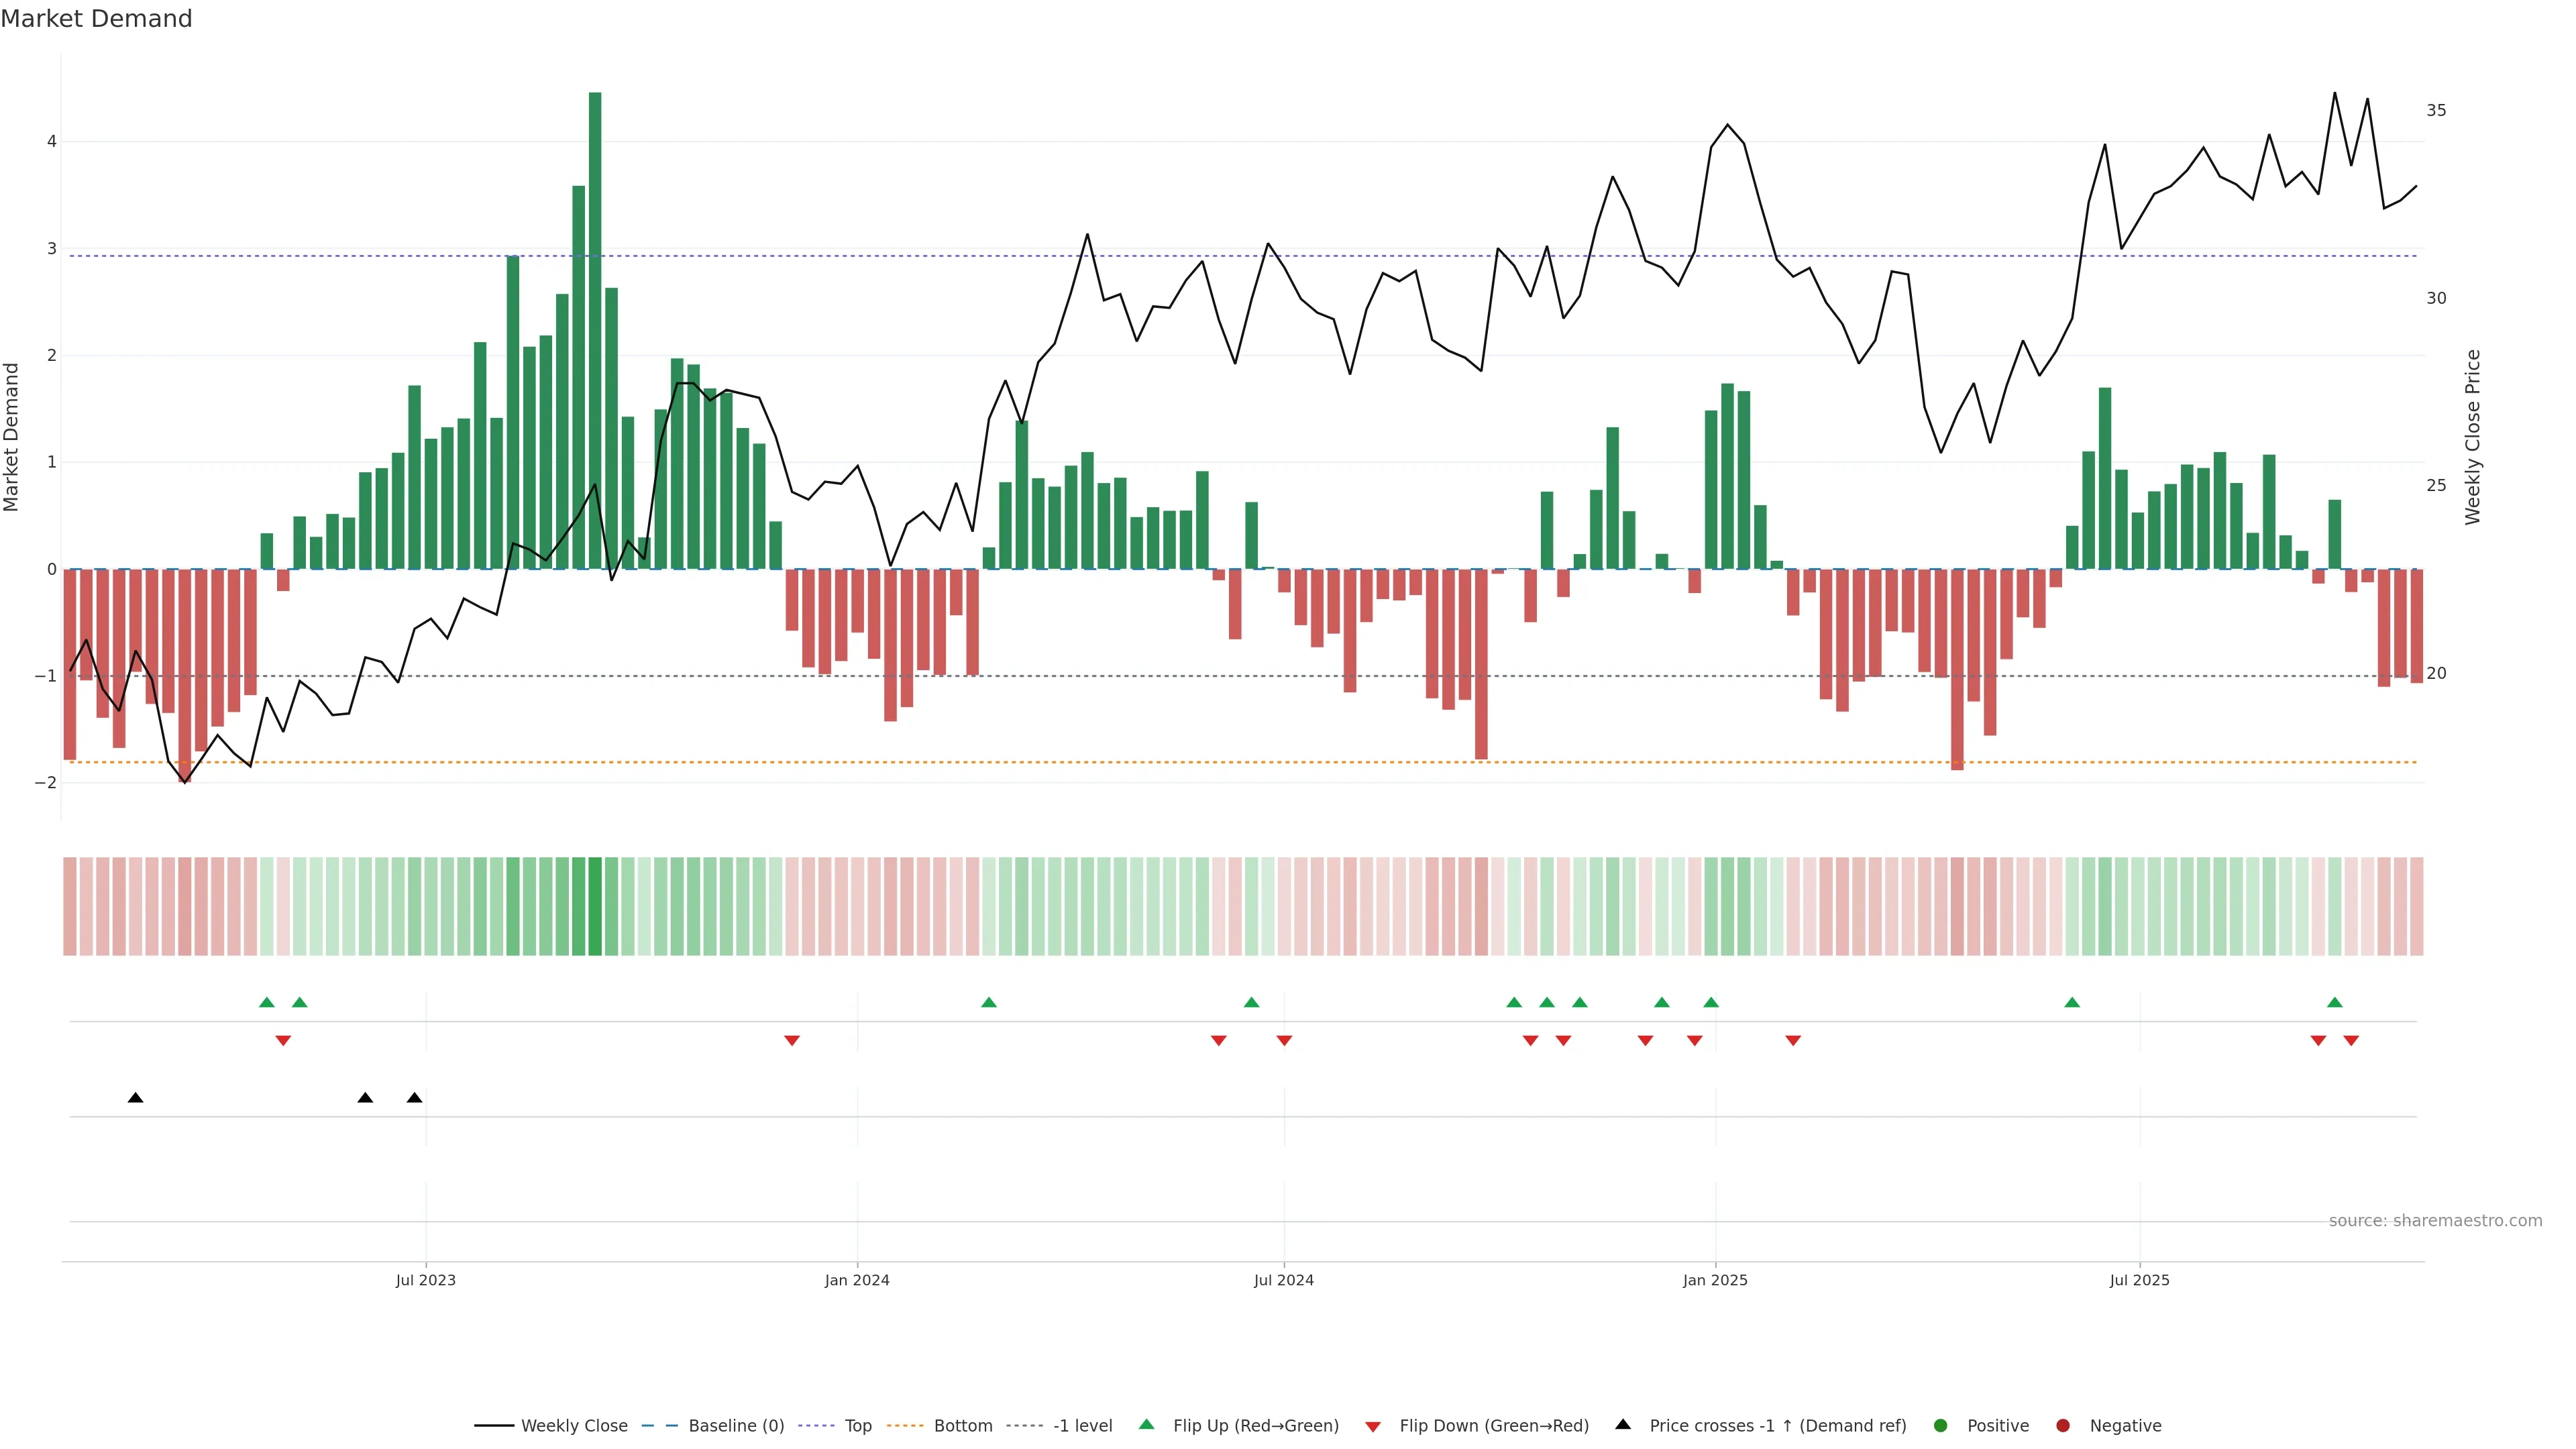This screenshot has height=1449, width=2576.
Task: Toggle the -1 level legend entry
Action: tap(1082, 1425)
